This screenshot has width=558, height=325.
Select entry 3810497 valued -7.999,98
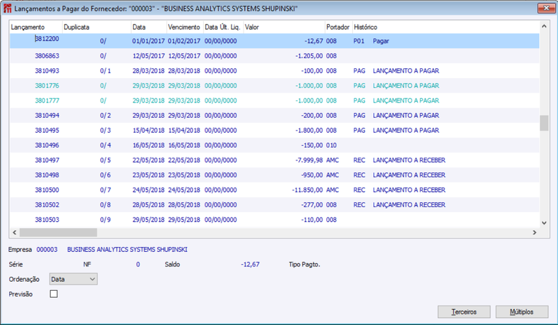(274, 160)
